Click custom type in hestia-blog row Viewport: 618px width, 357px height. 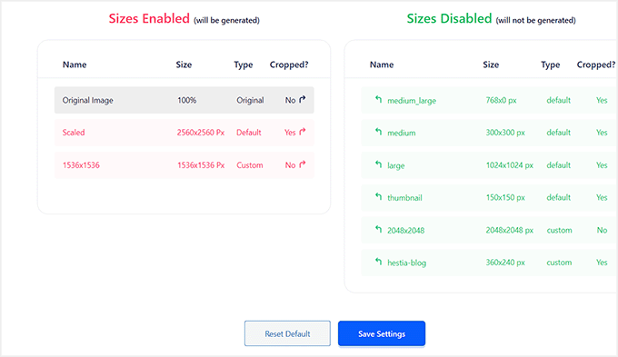point(559,263)
